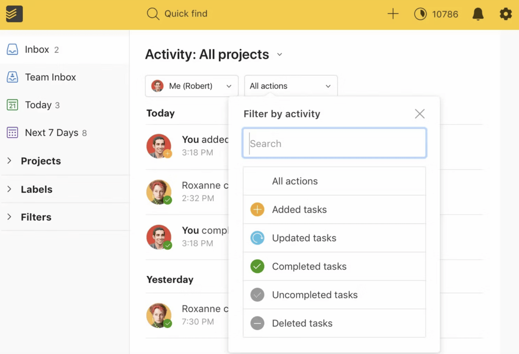
Task: Select Updated tasks filter option
Action: point(334,238)
